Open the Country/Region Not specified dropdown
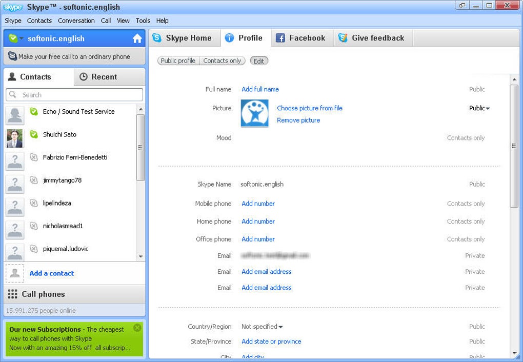Screen dimensions: 523x362 262,327
